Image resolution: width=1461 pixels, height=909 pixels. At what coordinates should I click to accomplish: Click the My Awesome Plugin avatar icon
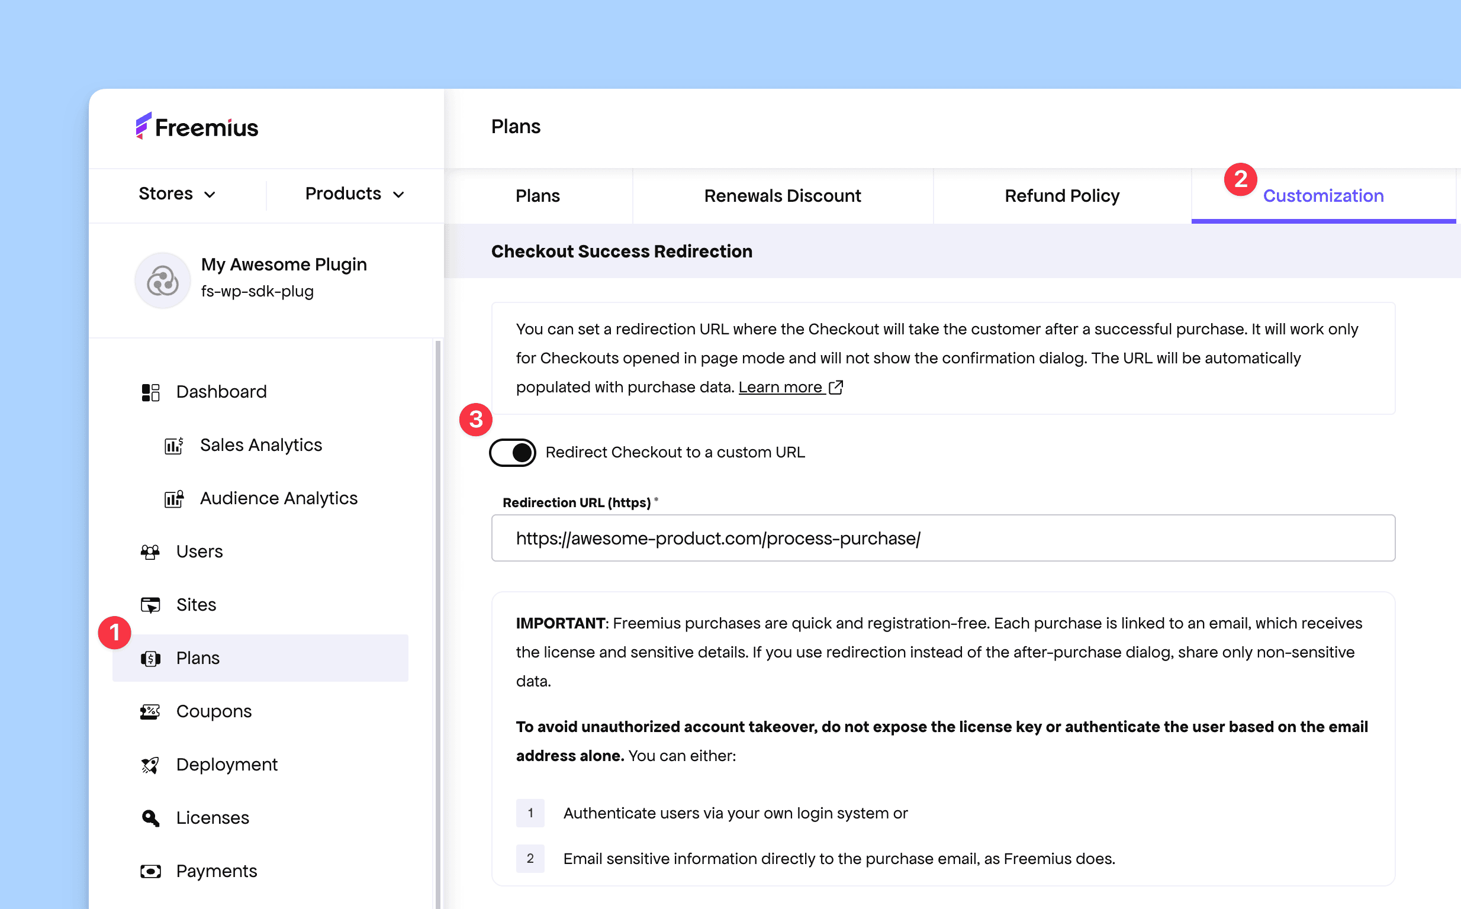[x=162, y=280]
